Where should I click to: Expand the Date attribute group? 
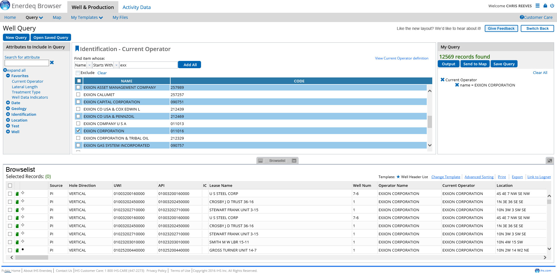click(x=8, y=103)
